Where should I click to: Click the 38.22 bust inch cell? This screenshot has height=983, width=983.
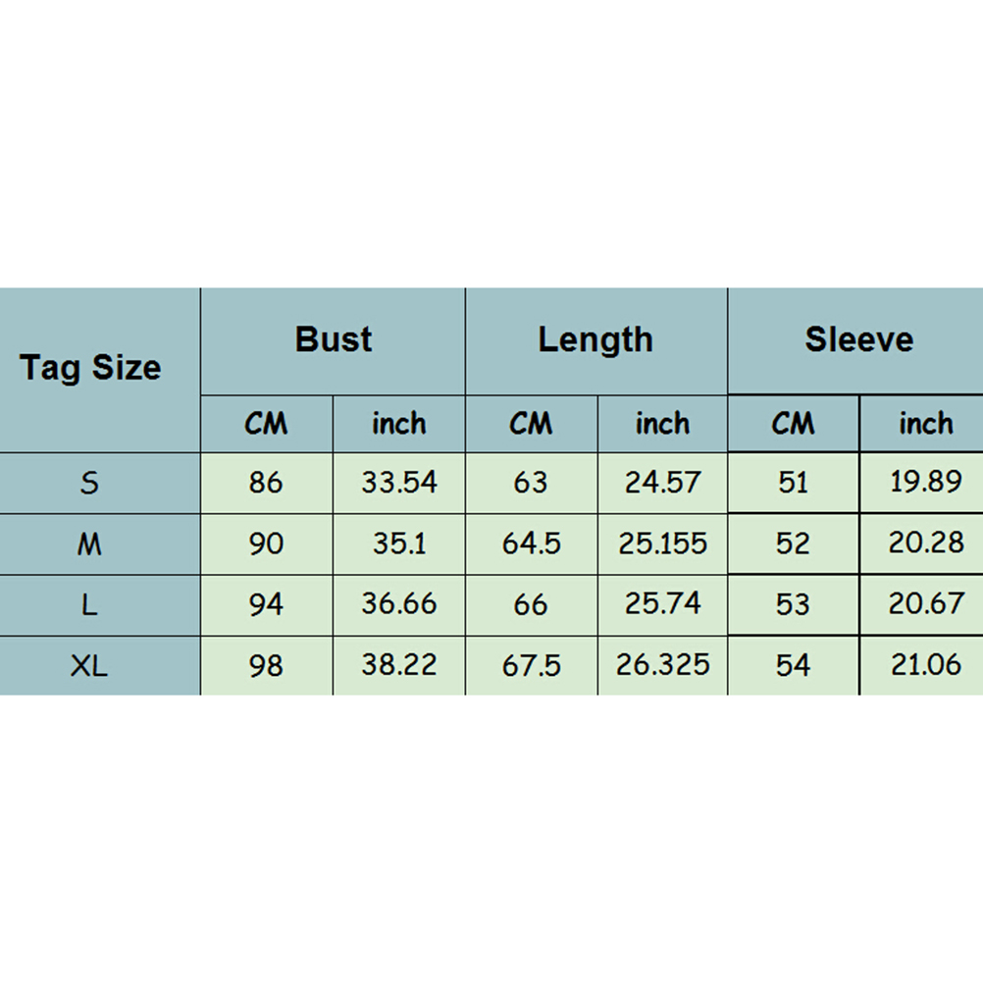click(x=399, y=665)
